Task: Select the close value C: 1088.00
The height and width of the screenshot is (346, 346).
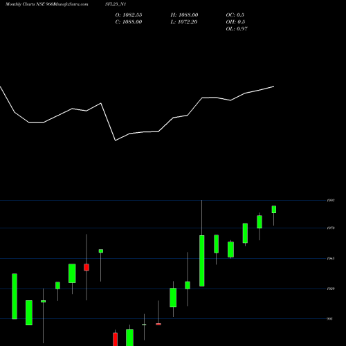Action: (129, 22)
